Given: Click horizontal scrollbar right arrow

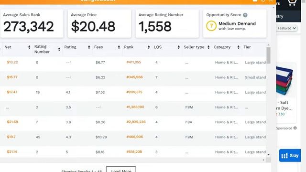Looking at the screenshot, I should click(x=263, y=160).
